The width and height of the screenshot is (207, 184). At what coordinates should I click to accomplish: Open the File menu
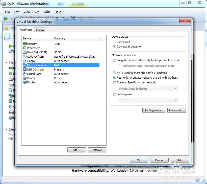tap(7, 12)
